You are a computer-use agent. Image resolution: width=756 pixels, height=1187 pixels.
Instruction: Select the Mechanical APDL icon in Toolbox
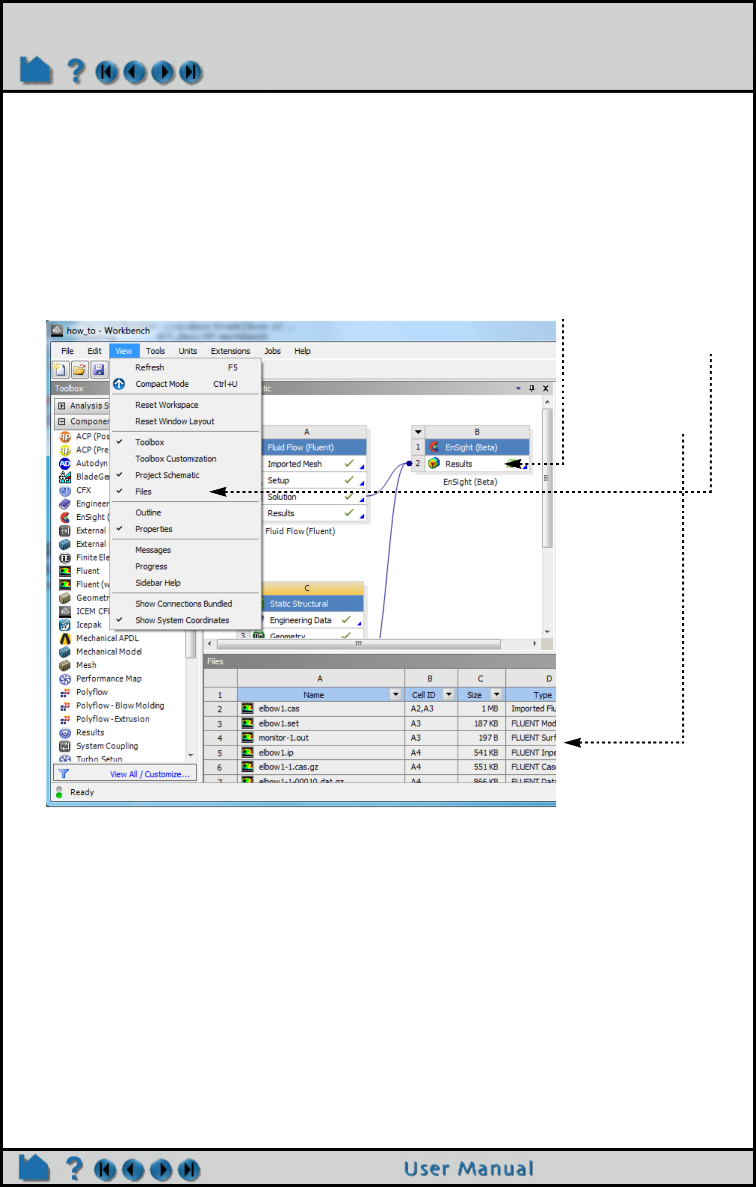point(65,638)
